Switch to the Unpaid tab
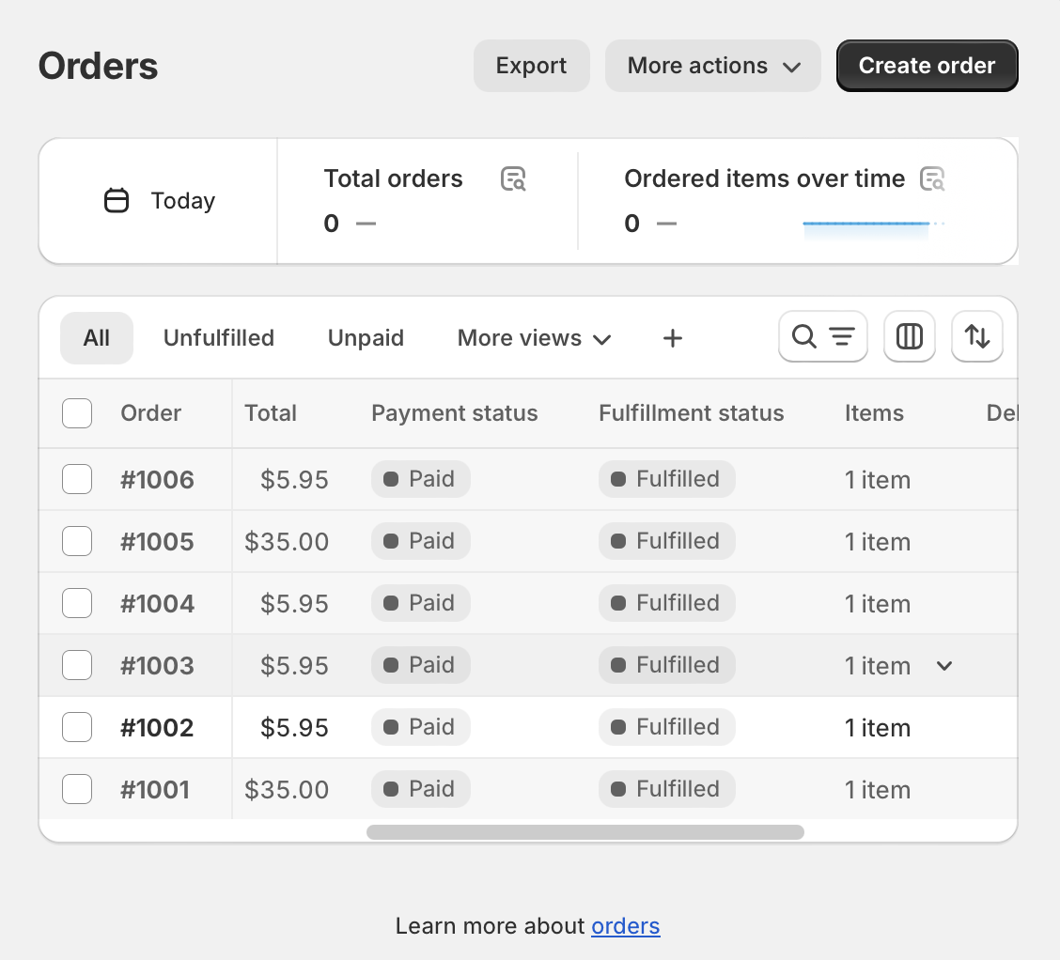 pos(366,338)
